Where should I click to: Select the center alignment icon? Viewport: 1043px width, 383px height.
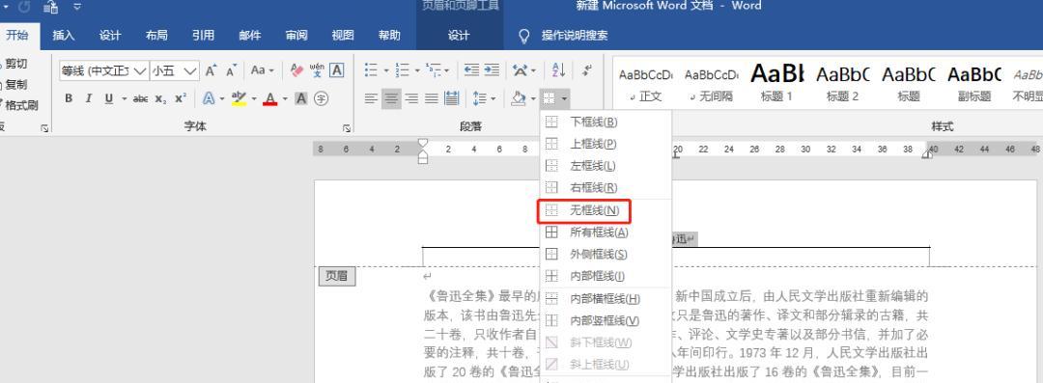point(391,98)
